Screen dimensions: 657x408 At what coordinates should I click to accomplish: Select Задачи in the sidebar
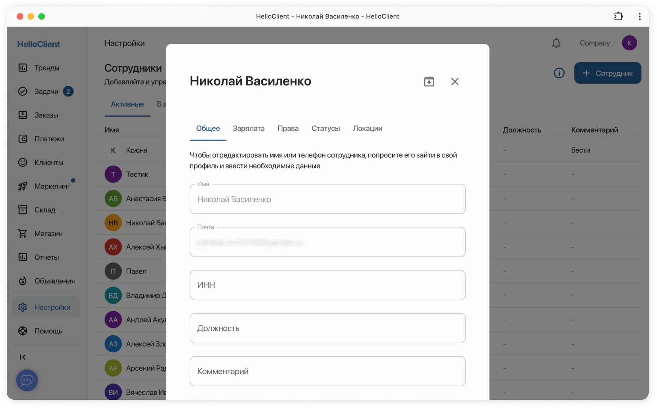pos(46,91)
